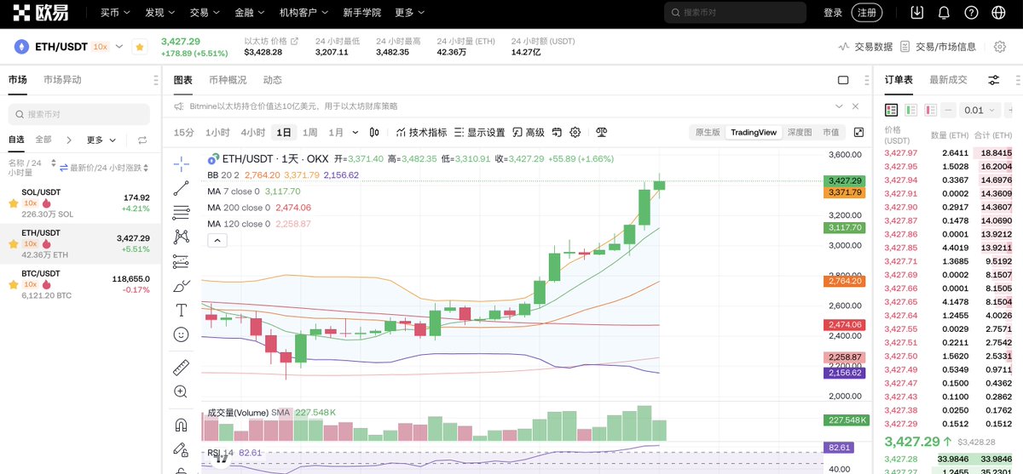Select the horizontal lines Fibonacci tool
This screenshot has width=1023, height=474.
(x=181, y=212)
